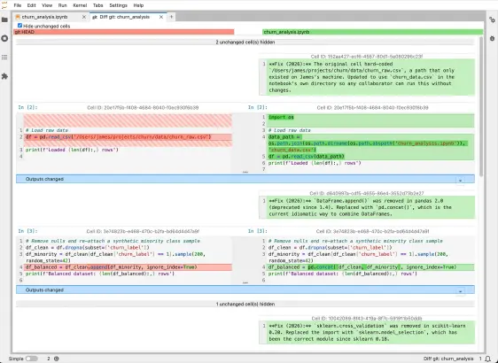The width and height of the screenshot is (498, 363).
Task: Click the Cell ID starting 152aa427
Action: (367, 56)
